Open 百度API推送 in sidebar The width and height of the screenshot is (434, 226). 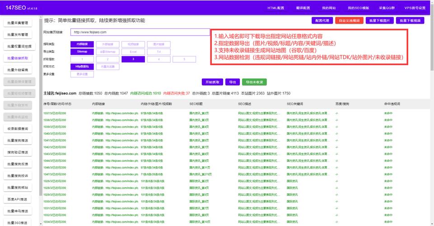(x=17, y=199)
